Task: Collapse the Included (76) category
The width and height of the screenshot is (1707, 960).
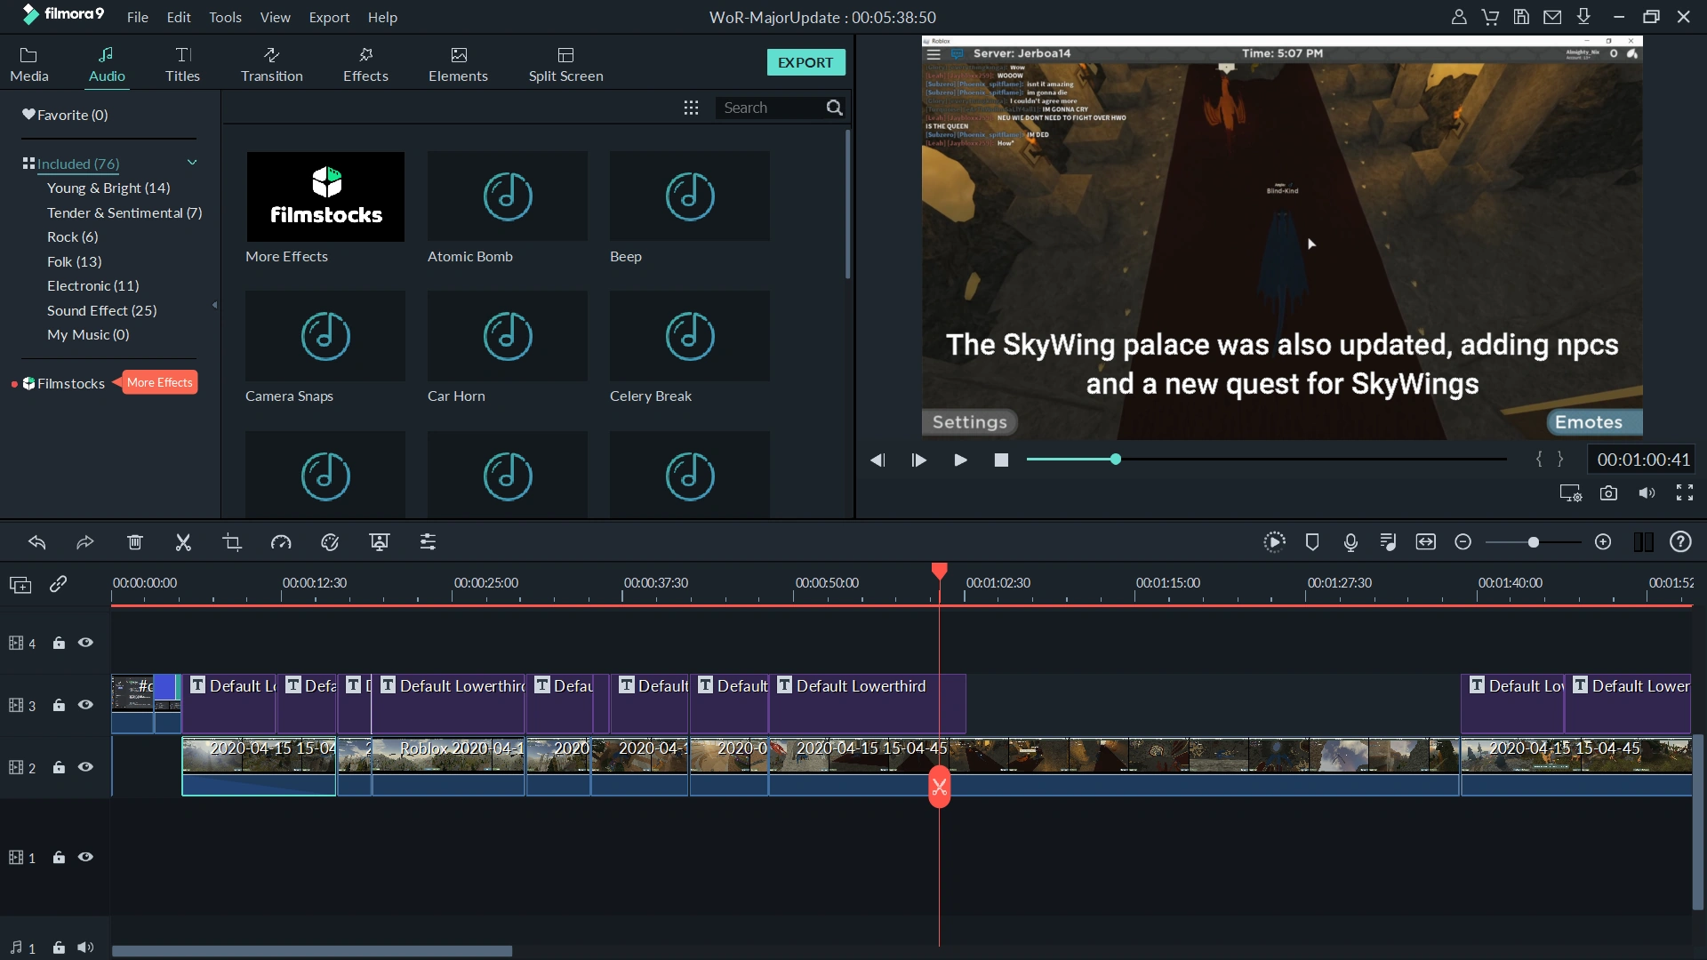Action: point(192,163)
